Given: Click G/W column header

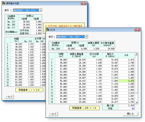Looking at the screenshot, I should tap(126, 55).
